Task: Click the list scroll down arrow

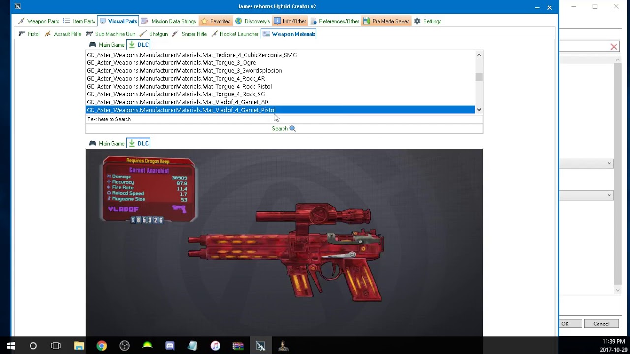Action: pos(479,110)
